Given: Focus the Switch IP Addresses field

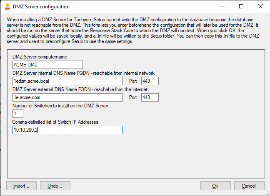Looking at the screenshot, I should coord(67,130).
